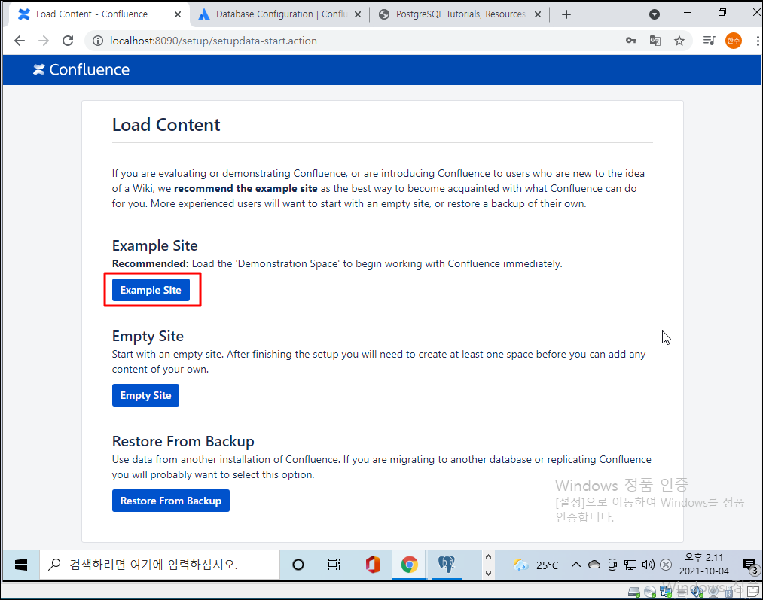Open the volume speaker icon
The width and height of the screenshot is (763, 600).
(x=649, y=565)
